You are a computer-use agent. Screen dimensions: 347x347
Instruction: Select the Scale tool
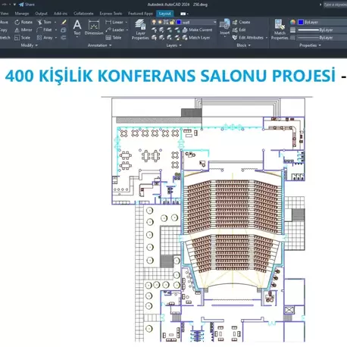click(23, 38)
